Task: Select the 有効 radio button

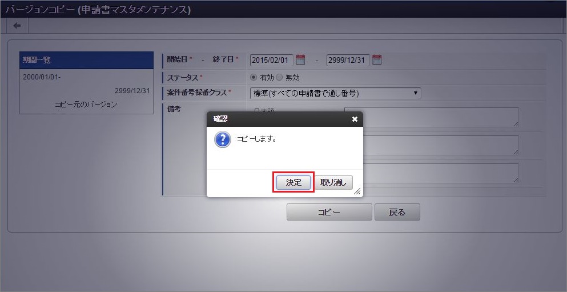Action: point(254,78)
